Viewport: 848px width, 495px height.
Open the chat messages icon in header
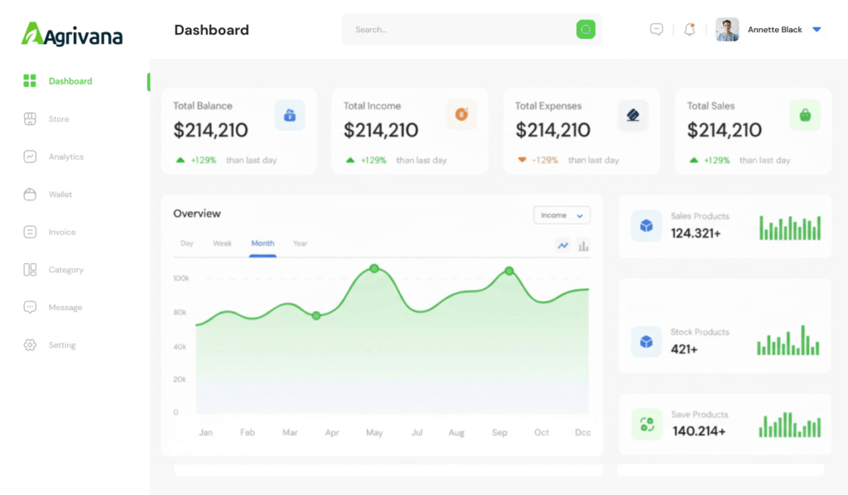(x=657, y=30)
